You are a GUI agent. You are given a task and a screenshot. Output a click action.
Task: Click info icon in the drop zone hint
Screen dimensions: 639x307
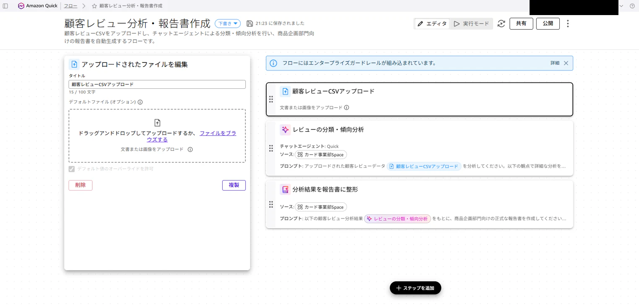(x=190, y=150)
